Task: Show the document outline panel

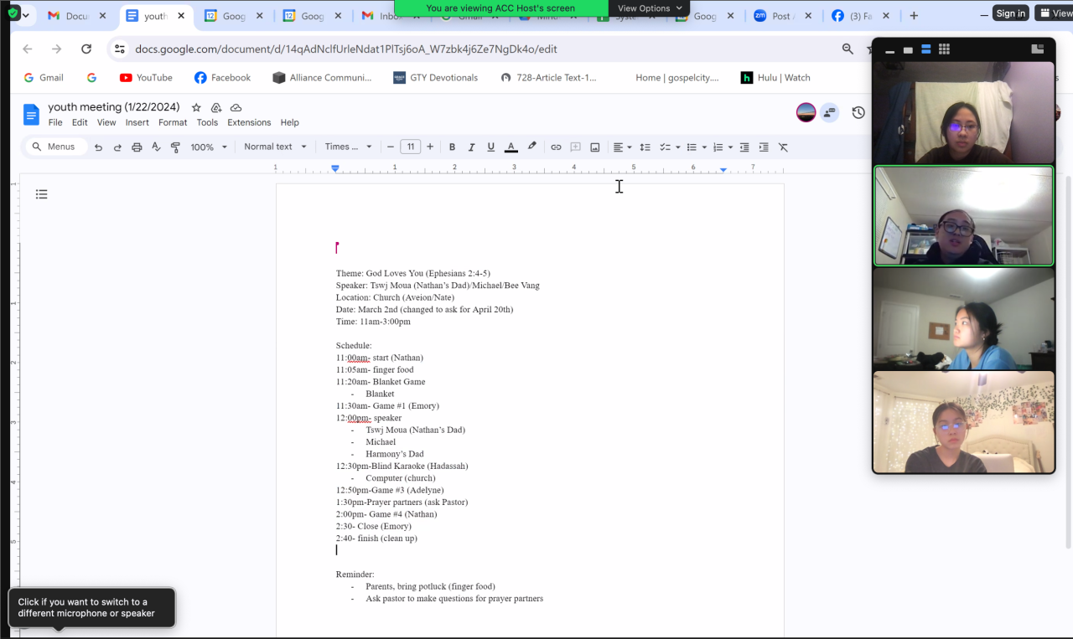Action: pyautogui.click(x=42, y=194)
